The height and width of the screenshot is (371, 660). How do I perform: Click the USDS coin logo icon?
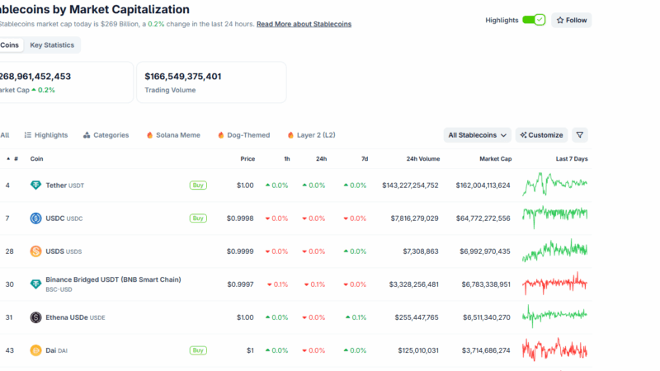pos(35,251)
